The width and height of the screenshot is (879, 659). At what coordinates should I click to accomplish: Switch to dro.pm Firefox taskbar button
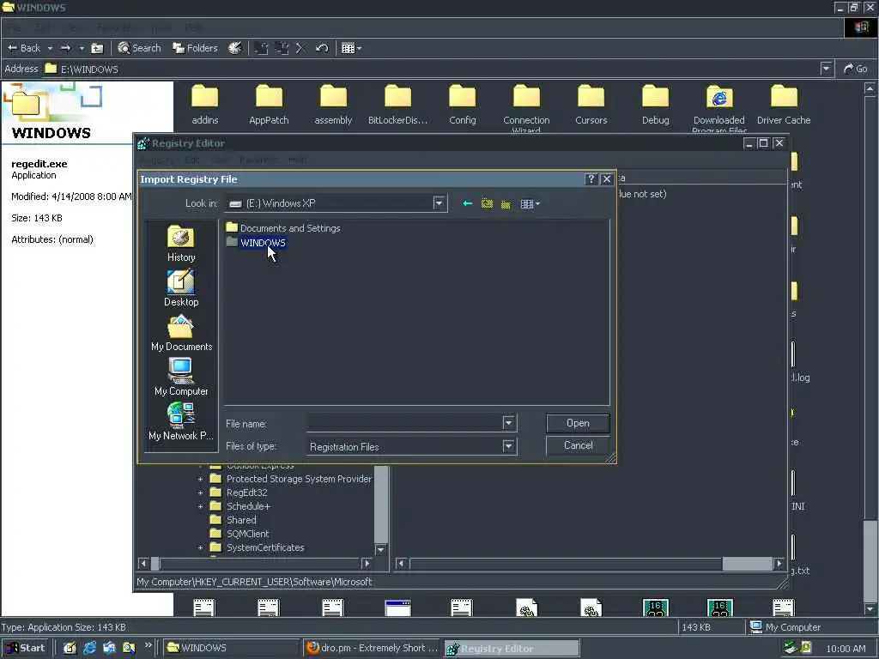pos(372,648)
